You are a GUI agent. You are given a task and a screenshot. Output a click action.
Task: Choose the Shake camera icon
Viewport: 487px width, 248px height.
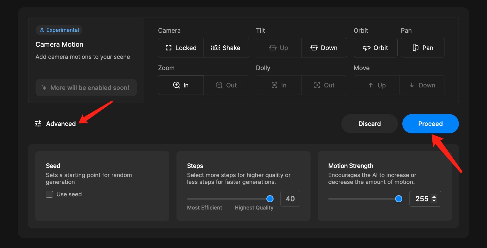coord(216,48)
